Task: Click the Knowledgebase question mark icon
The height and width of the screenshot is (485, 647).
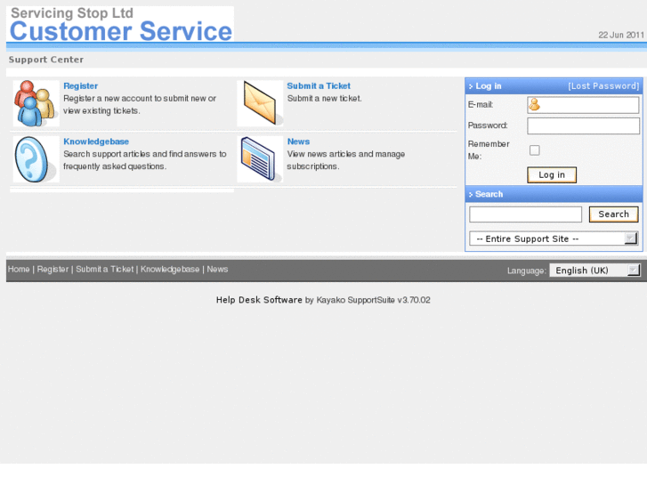Action: (36, 159)
